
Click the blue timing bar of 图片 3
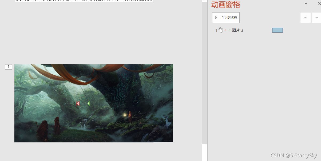[278, 30]
